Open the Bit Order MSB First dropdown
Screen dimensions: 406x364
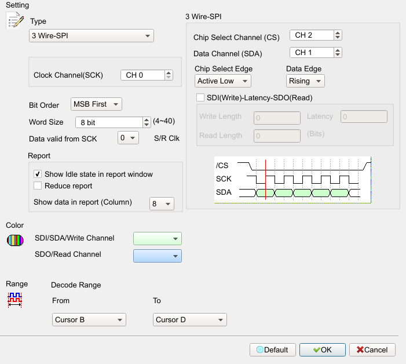[x=96, y=104]
